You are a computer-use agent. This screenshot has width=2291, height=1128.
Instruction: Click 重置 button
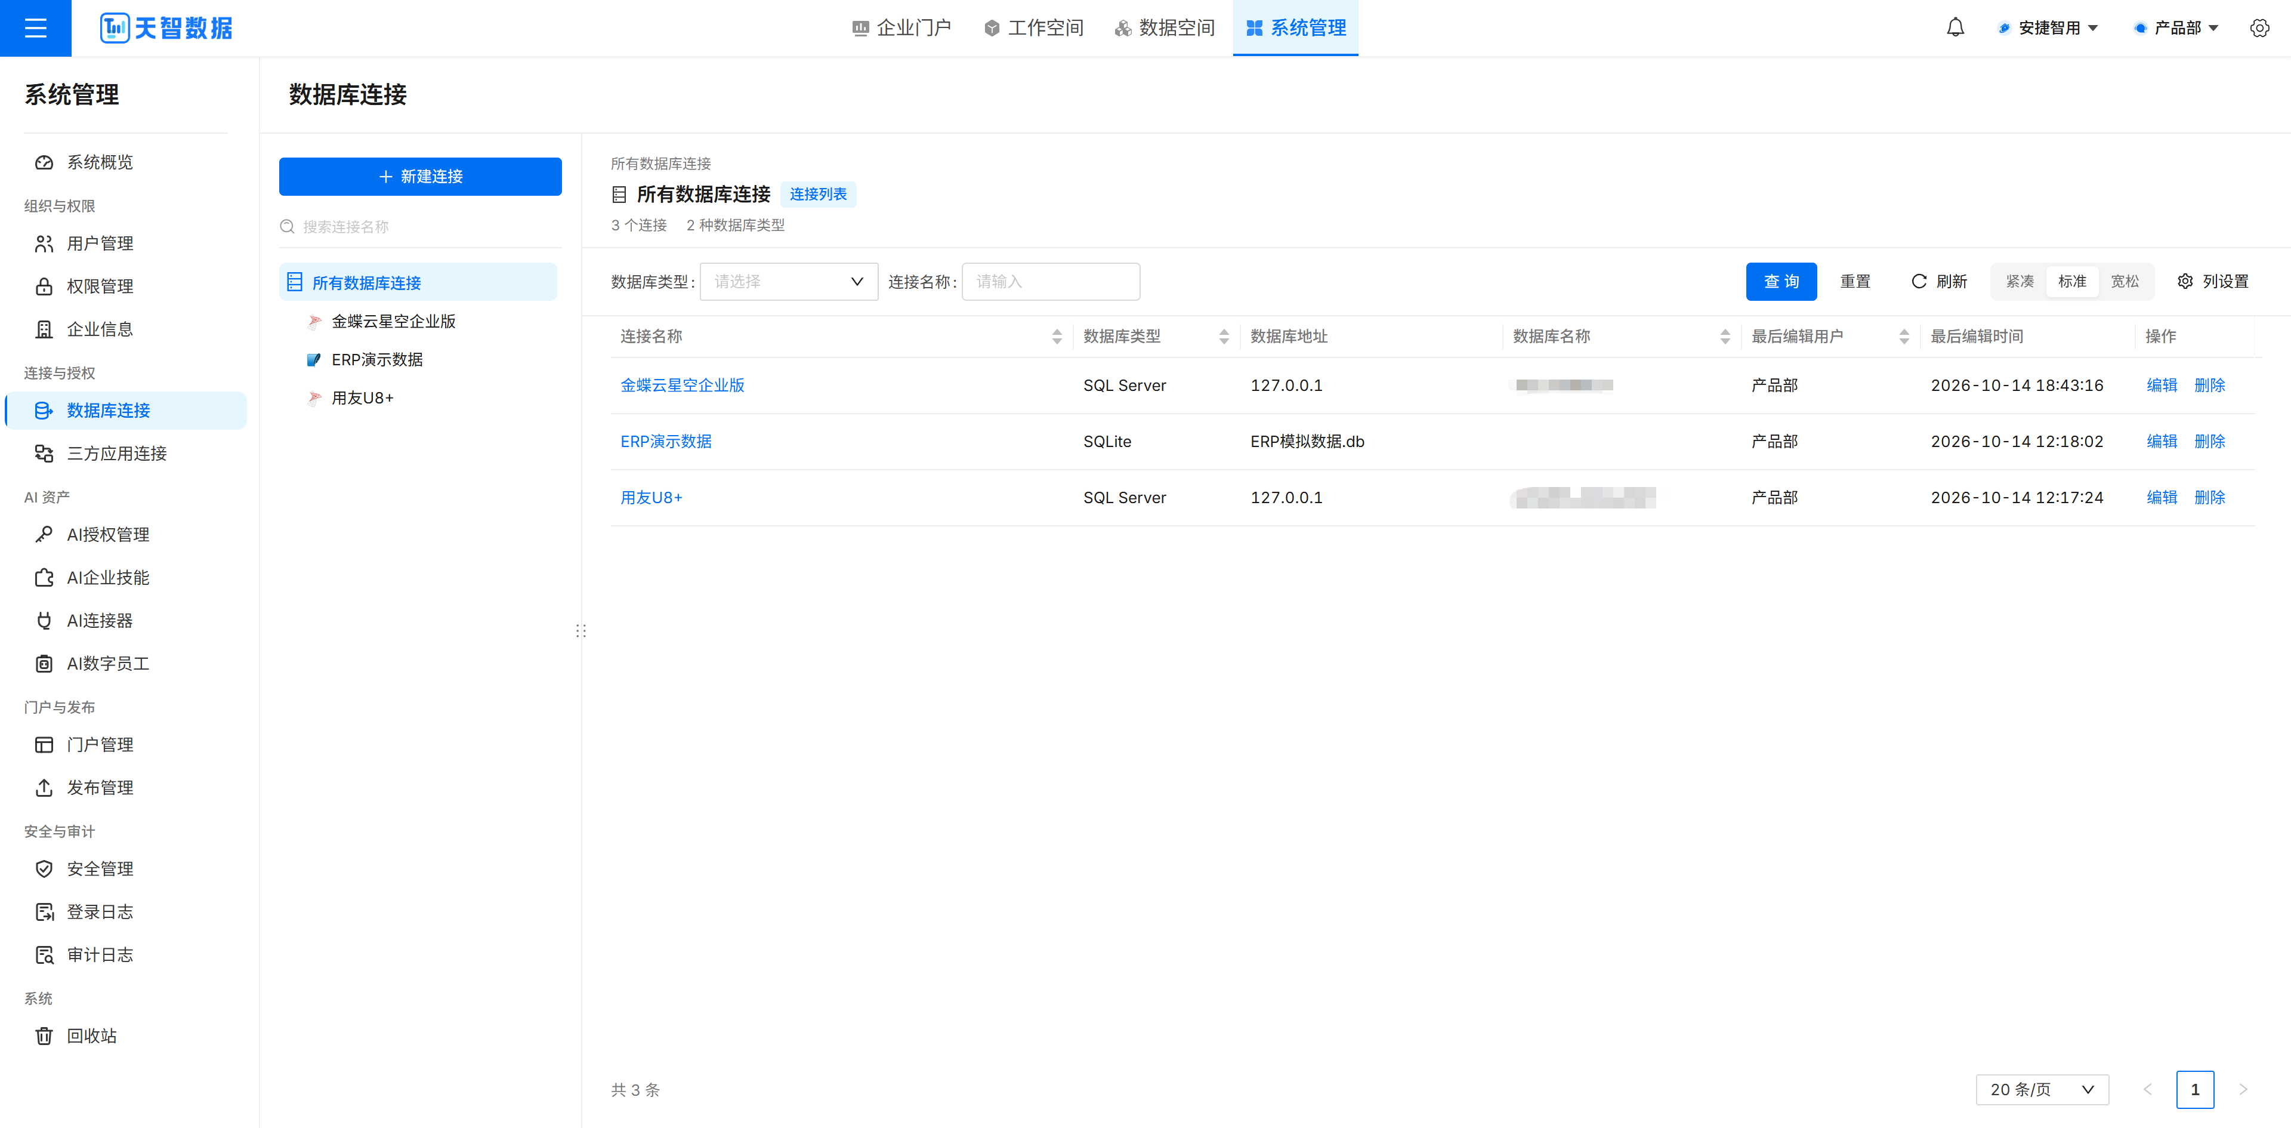pyautogui.click(x=1855, y=281)
